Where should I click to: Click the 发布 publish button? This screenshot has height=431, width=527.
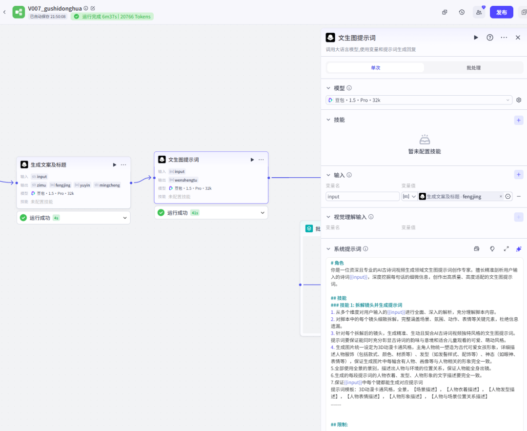501,12
